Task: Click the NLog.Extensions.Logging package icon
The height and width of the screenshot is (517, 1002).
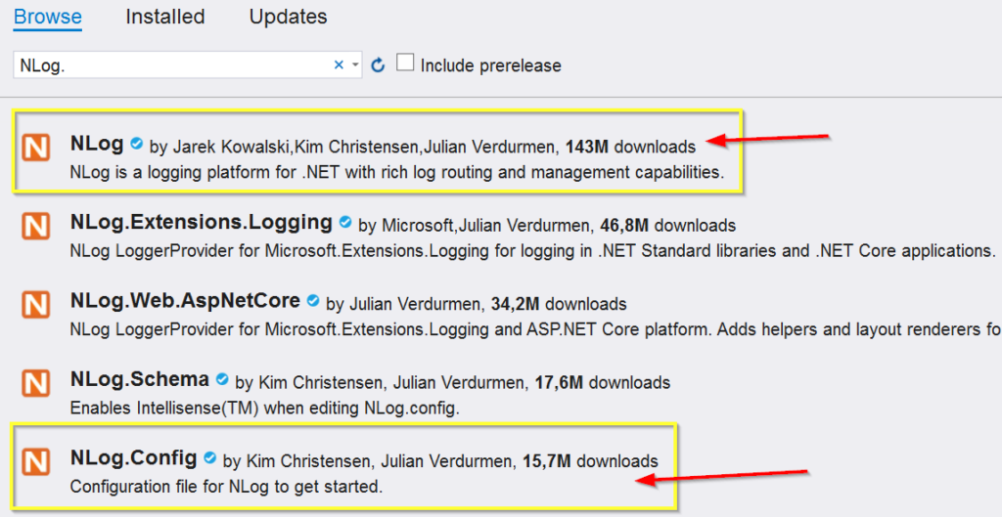Action: pos(36,227)
